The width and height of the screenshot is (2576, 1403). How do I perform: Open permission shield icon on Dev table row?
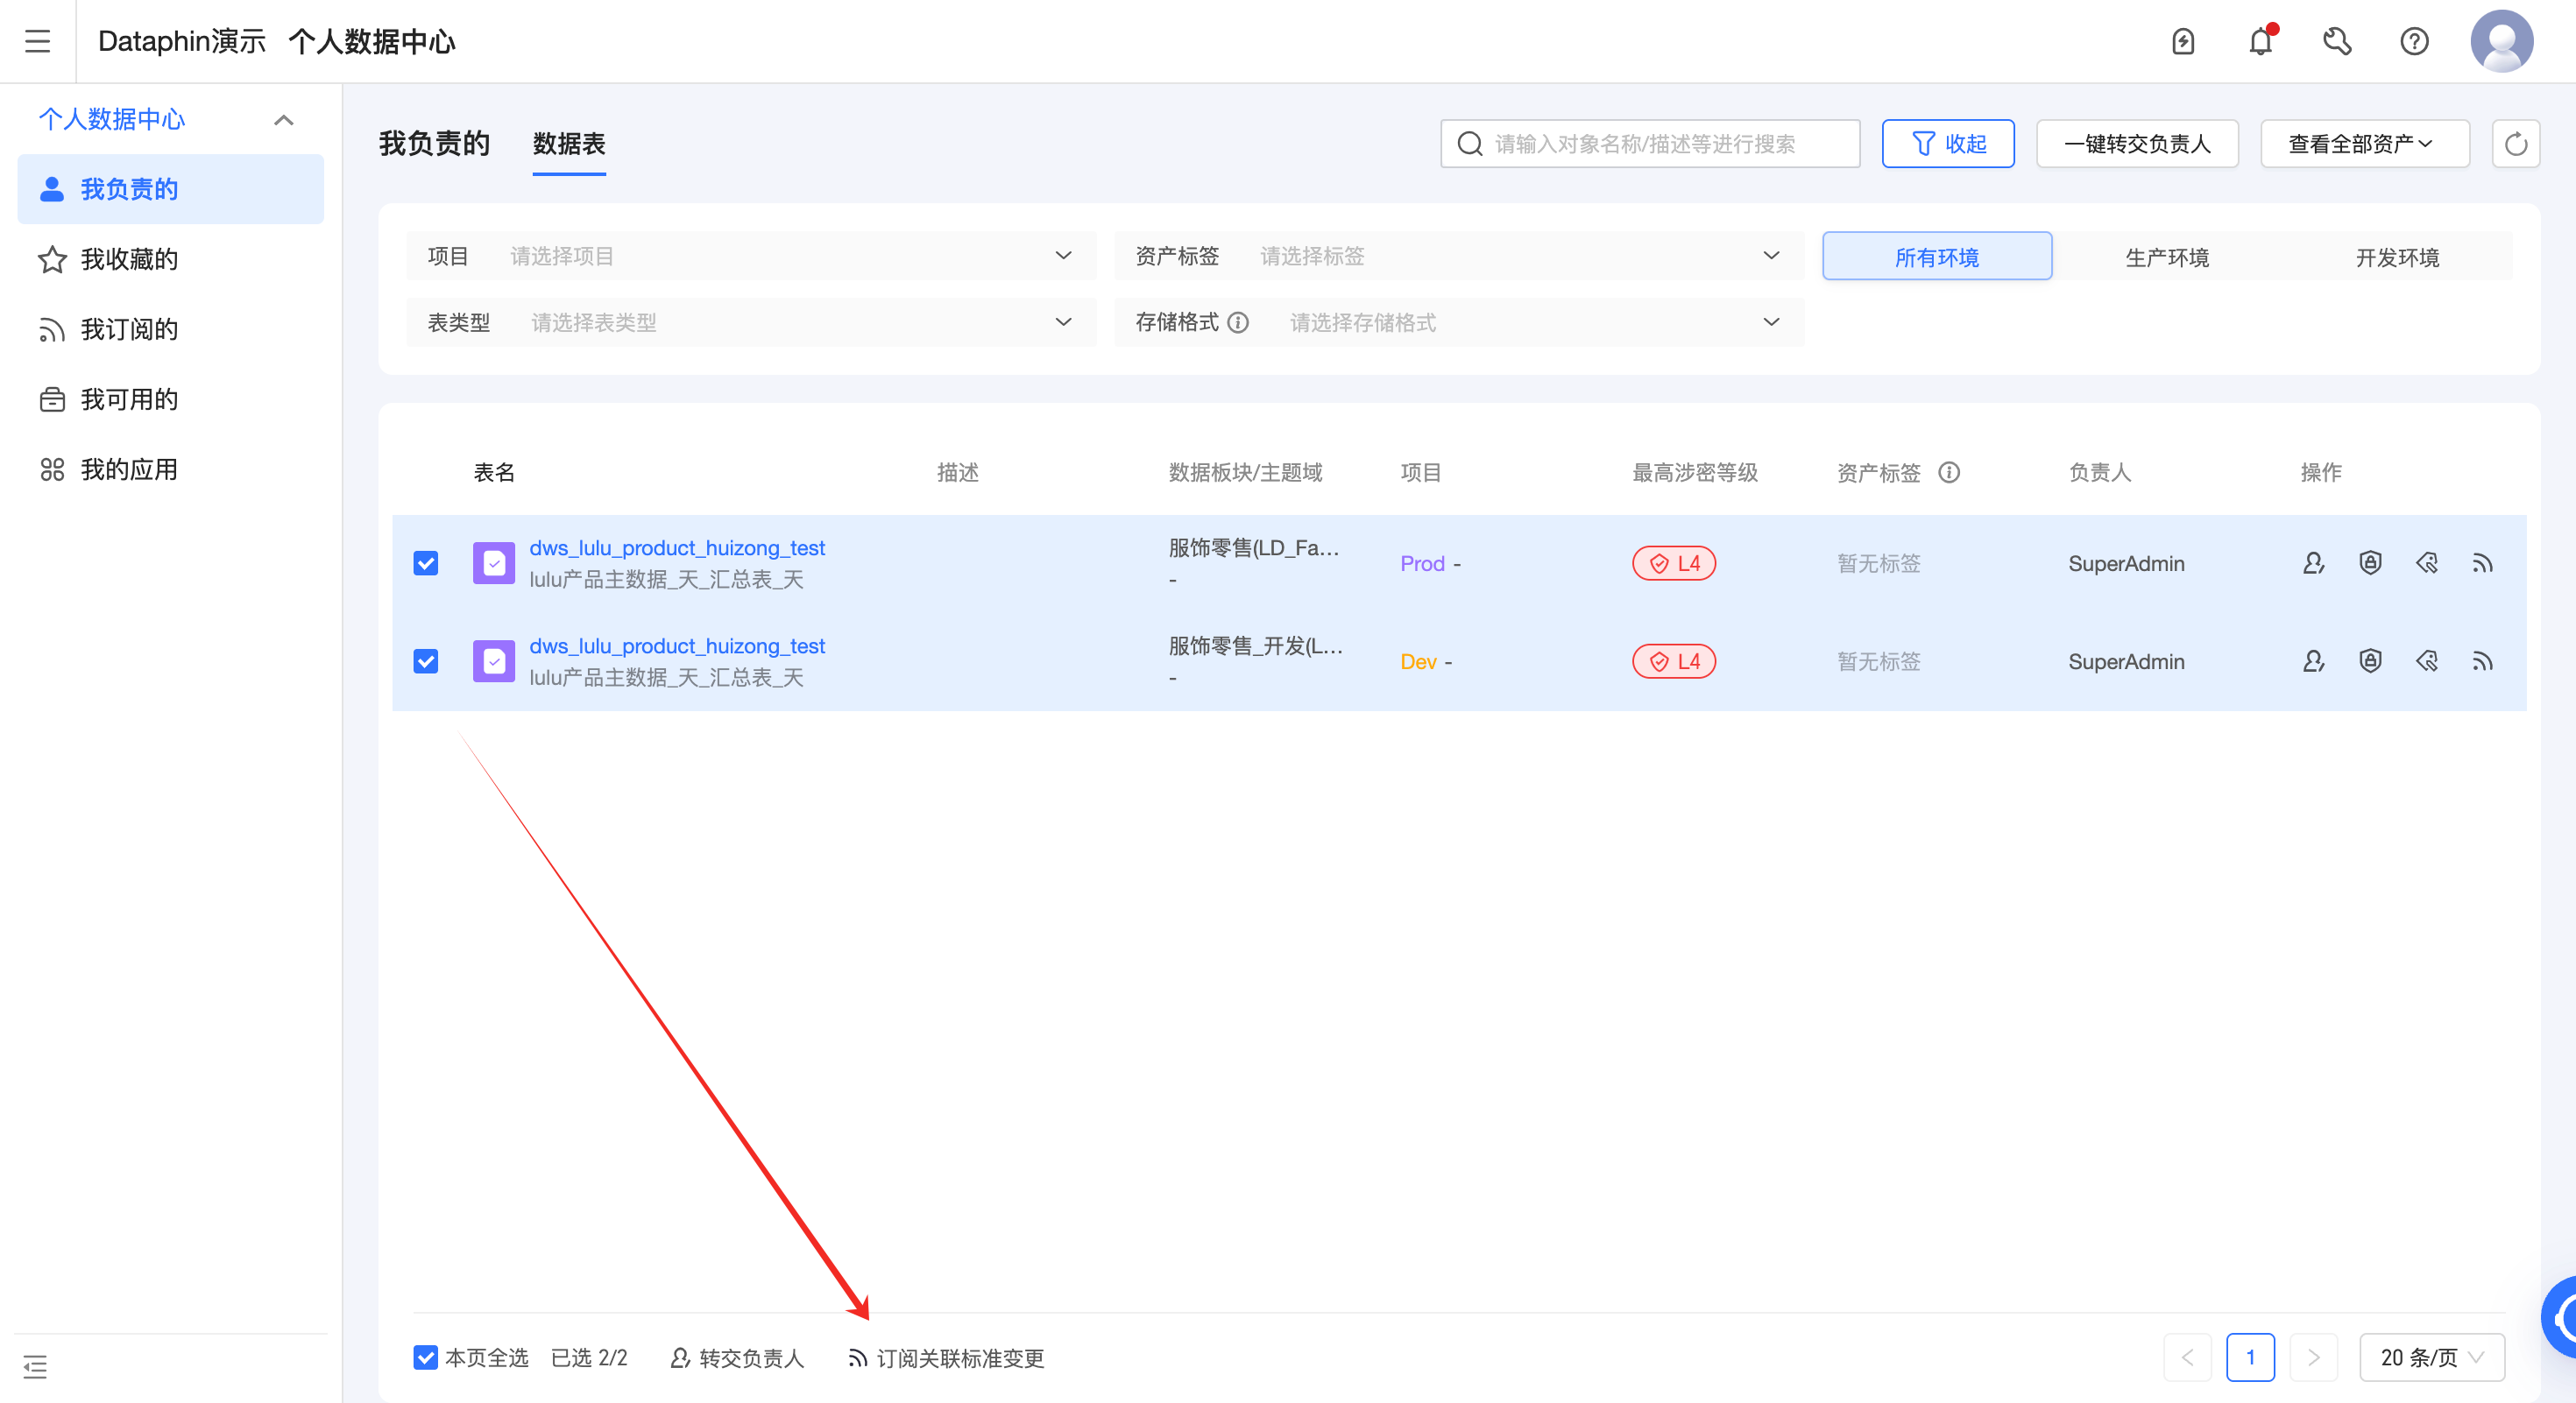point(2371,660)
